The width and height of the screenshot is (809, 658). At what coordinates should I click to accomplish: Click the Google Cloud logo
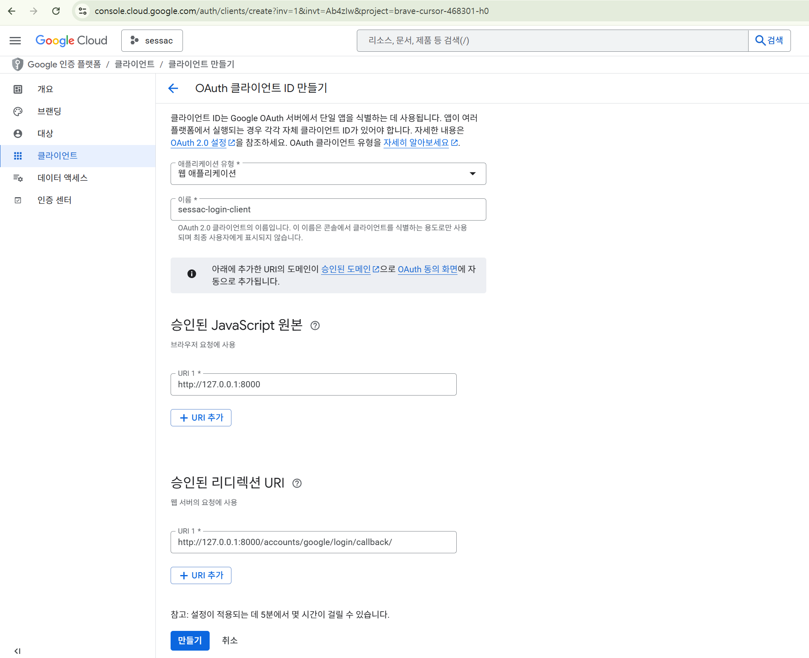click(71, 40)
